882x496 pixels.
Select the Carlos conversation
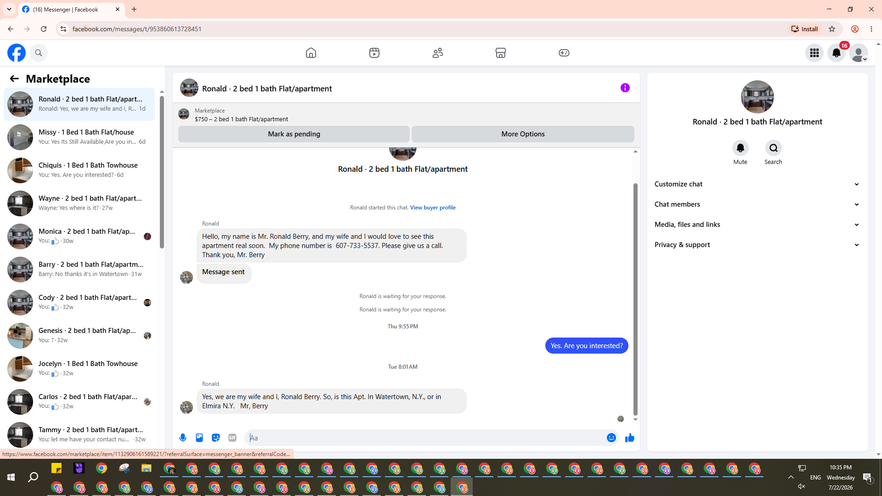(79, 401)
